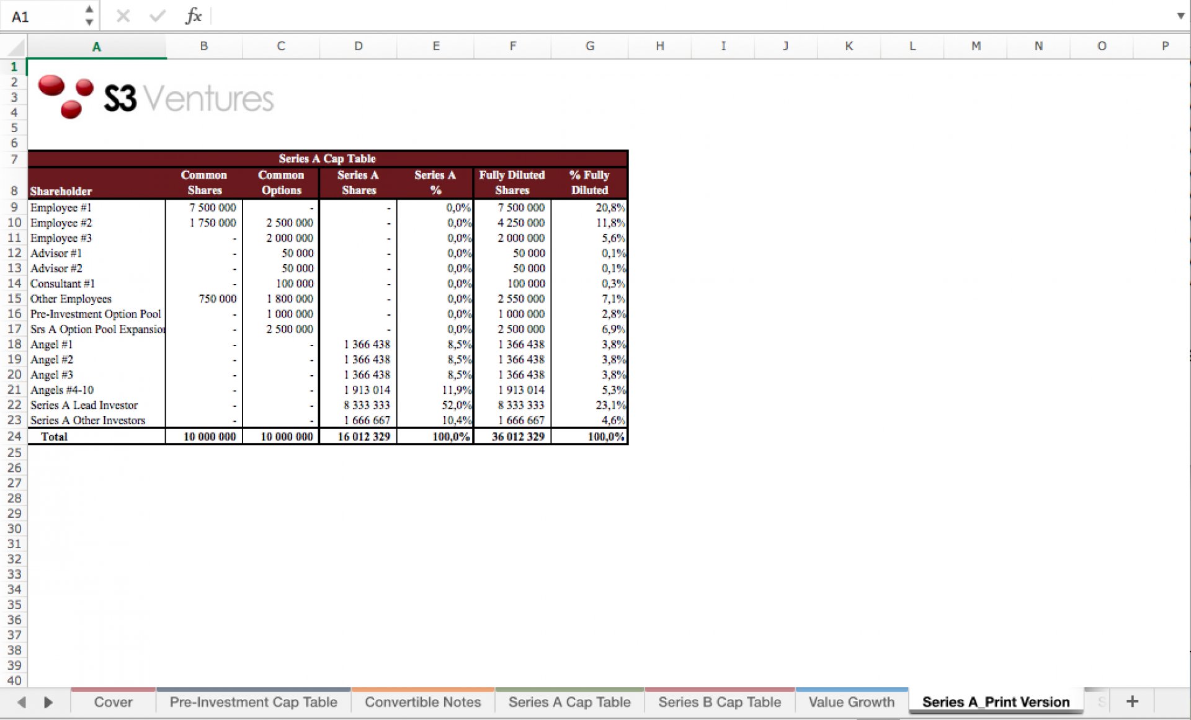Click the Fully Diluted Shares header cell
1191x720 pixels.
[x=512, y=183]
